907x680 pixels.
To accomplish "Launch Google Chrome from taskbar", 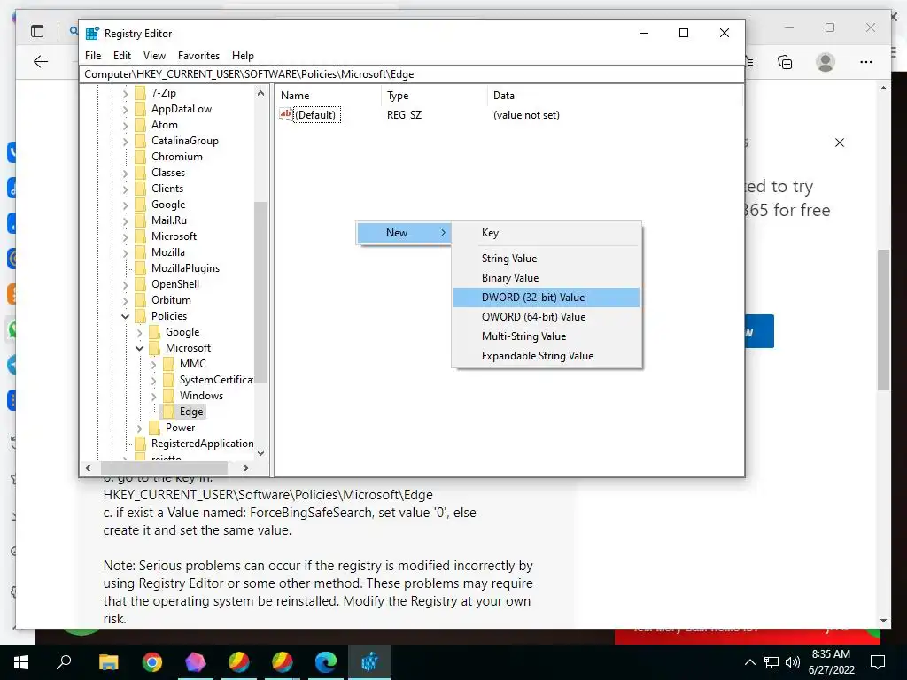I will click(152, 662).
